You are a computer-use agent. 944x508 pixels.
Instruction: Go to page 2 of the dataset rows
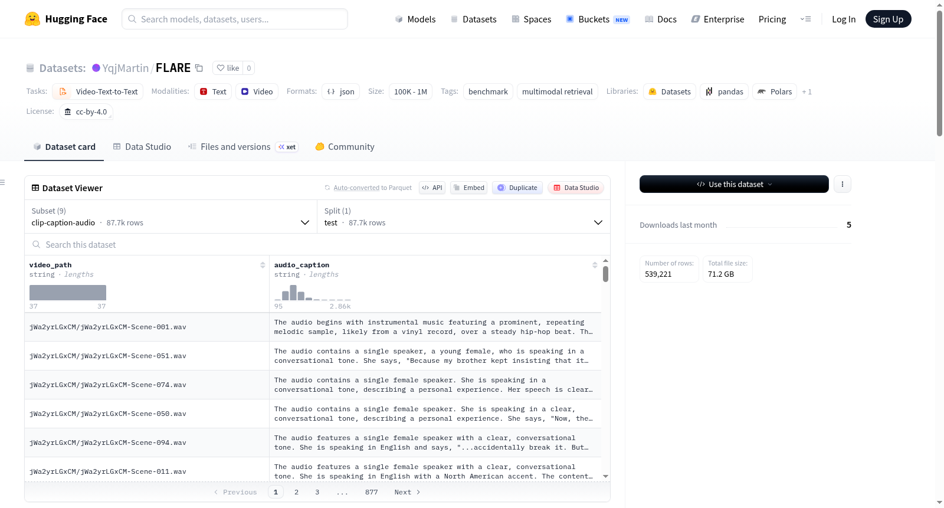click(296, 492)
